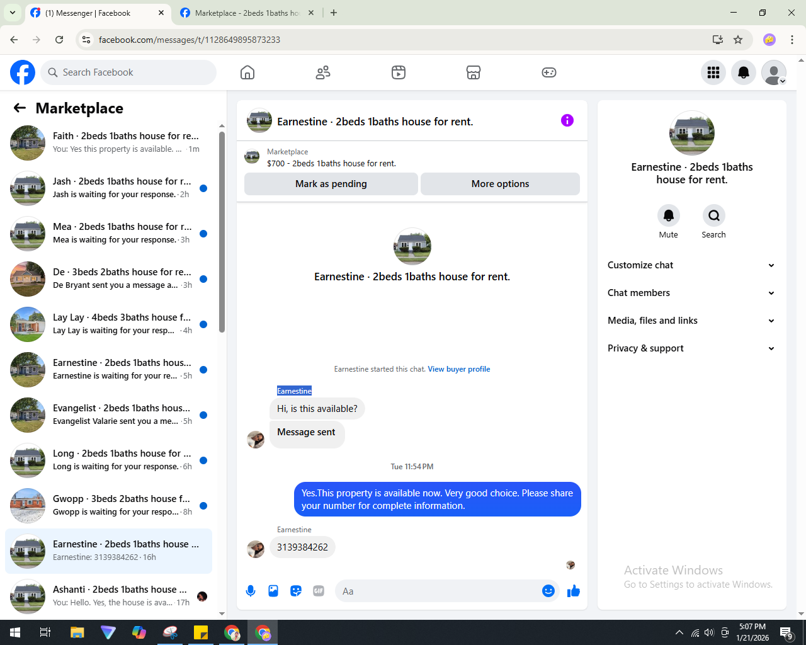Open Sticky Notes yellow taskbar icon

coord(201,632)
